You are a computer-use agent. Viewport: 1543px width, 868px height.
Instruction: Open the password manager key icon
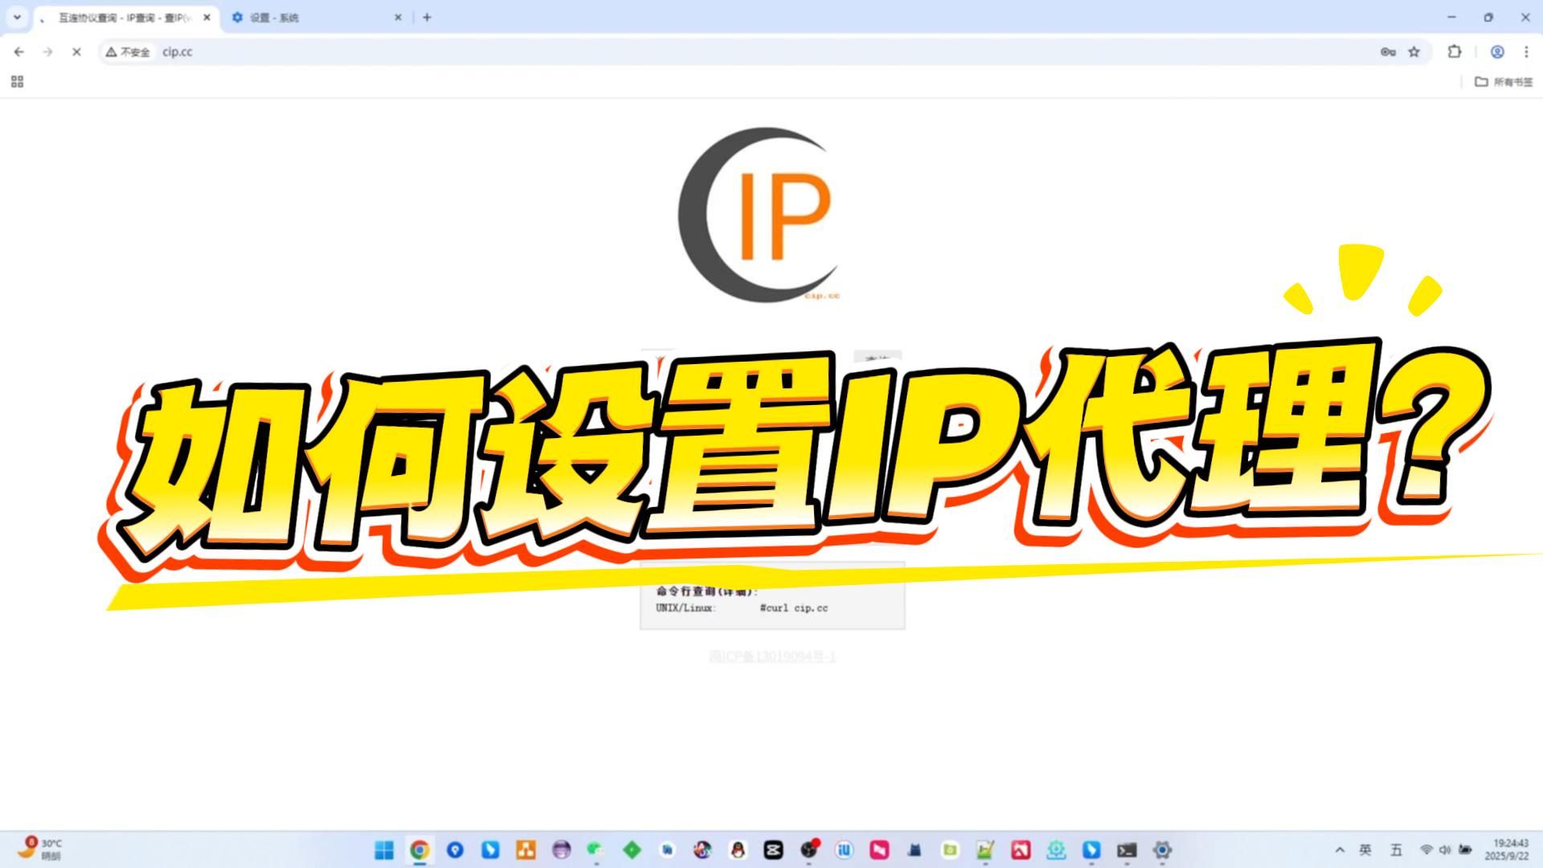point(1388,51)
